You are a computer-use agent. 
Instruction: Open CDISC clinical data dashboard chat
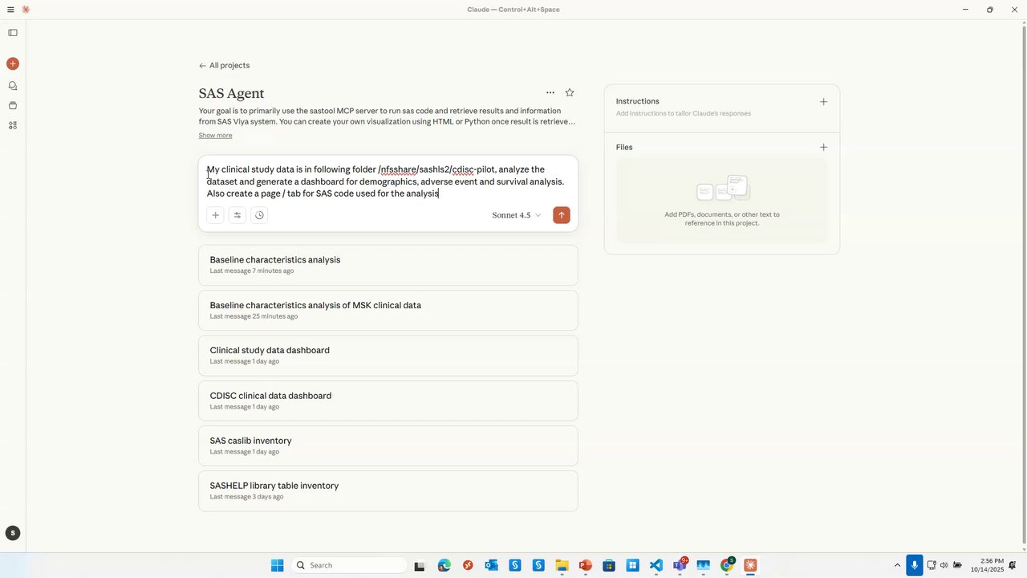pos(388,401)
